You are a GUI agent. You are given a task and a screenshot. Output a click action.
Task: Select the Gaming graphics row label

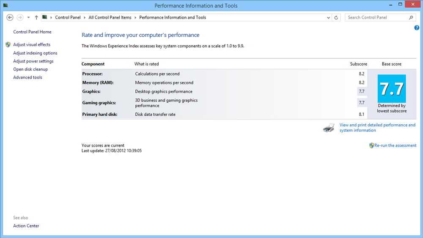pyautogui.click(x=99, y=103)
